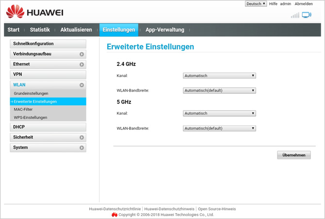Open the Huawei-Datenschutzrichtlinie footer link
The image size is (325, 219).
[114, 209]
